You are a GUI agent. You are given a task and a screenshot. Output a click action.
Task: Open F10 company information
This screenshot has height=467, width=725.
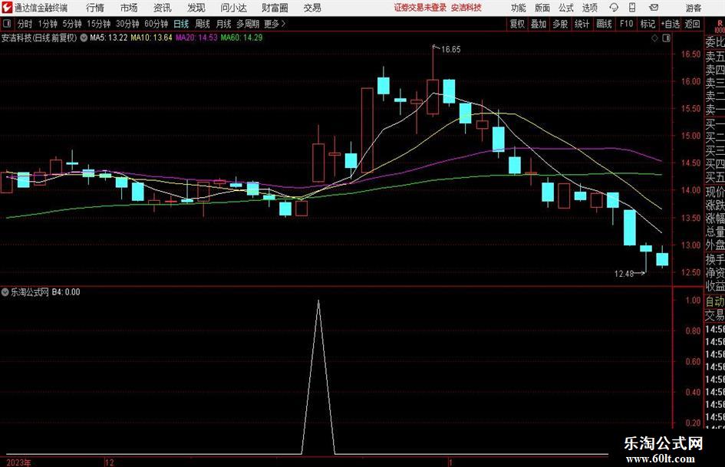pyautogui.click(x=627, y=24)
